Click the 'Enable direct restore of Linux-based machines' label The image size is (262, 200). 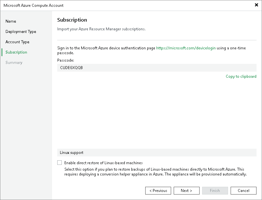tap(104, 163)
